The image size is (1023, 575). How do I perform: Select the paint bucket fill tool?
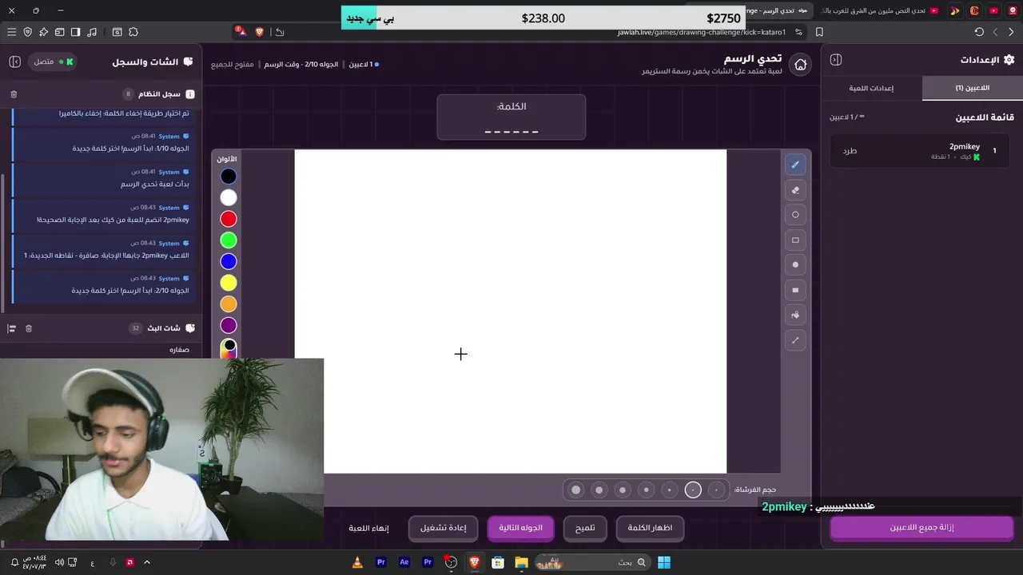795,315
